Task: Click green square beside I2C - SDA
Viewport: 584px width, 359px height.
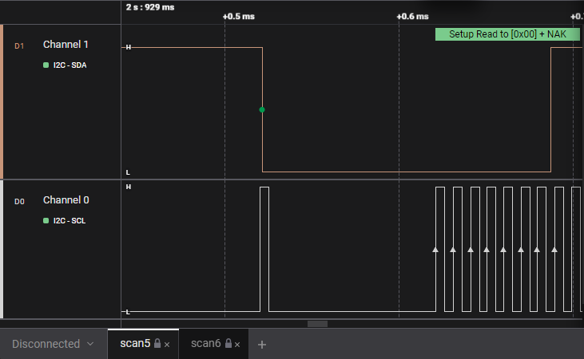Action: tap(46, 65)
